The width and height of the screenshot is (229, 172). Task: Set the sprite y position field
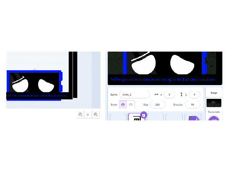point(194,95)
